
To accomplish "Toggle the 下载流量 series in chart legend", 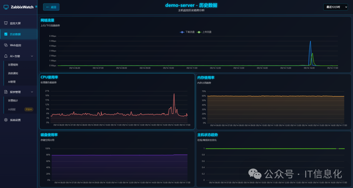I will [187, 32].
